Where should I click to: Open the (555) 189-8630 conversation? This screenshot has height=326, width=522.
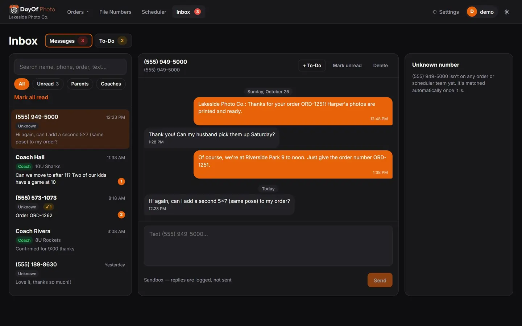(70, 273)
